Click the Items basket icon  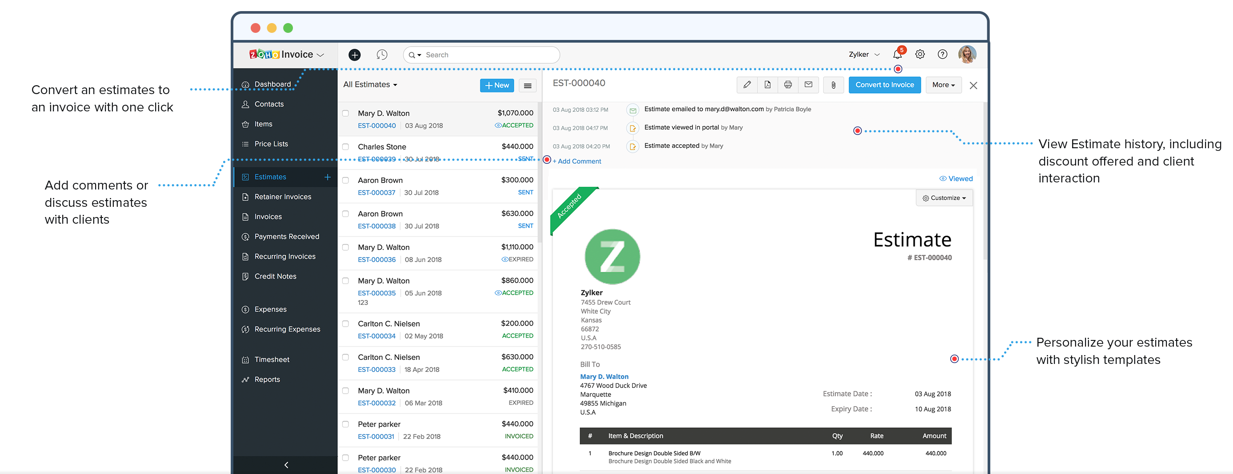(245, 124)
